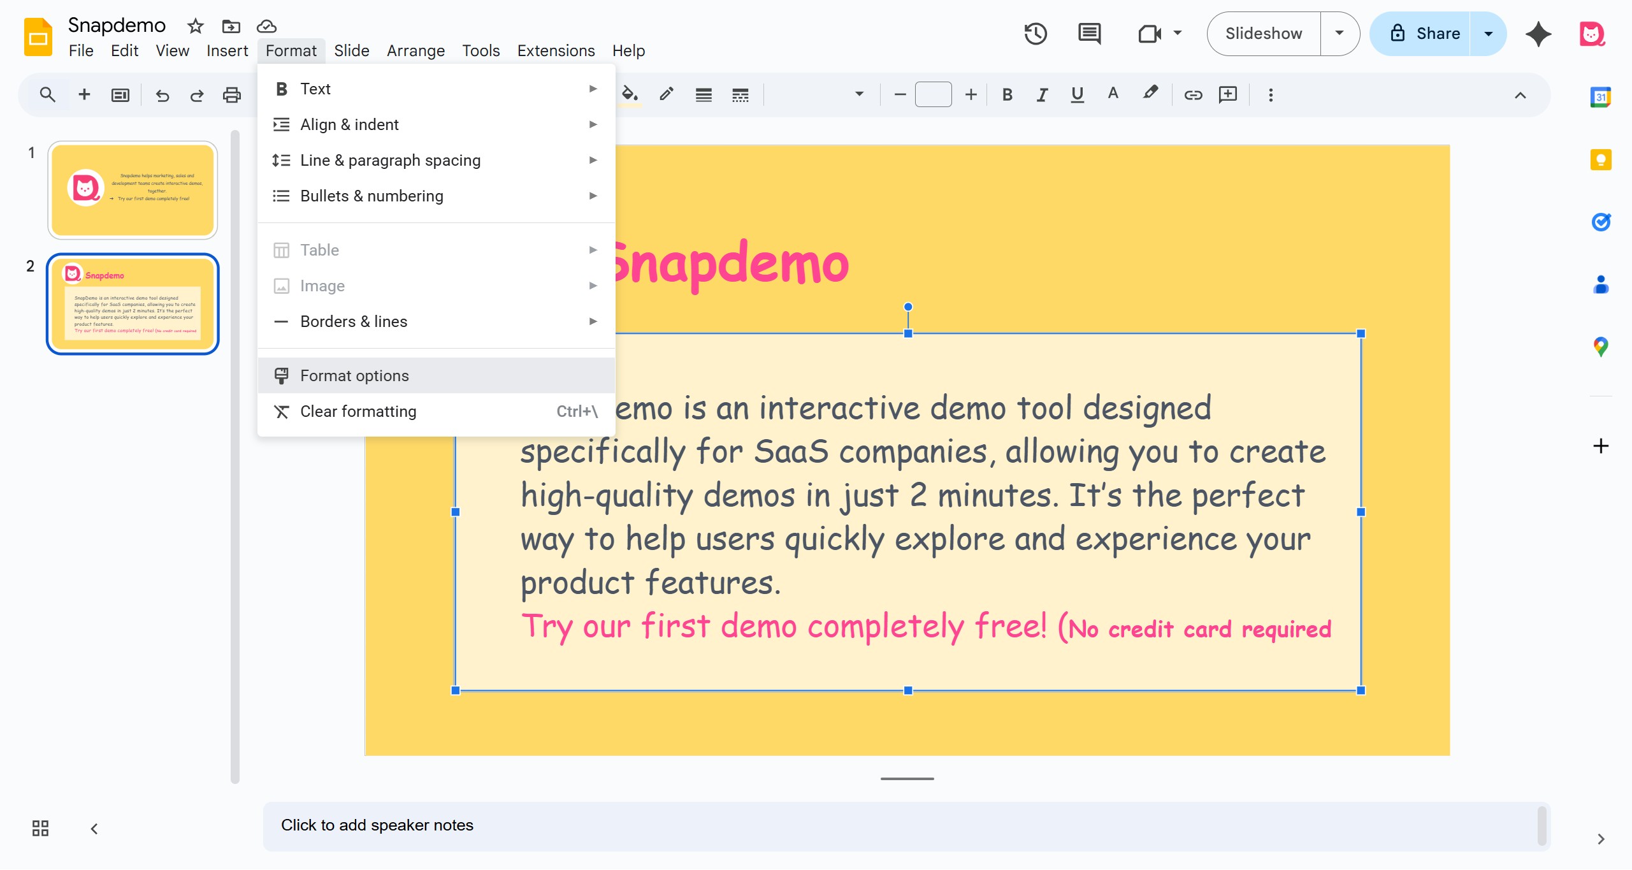
Task: Expand Borders & lines submenu
Action: coord(437,321)
